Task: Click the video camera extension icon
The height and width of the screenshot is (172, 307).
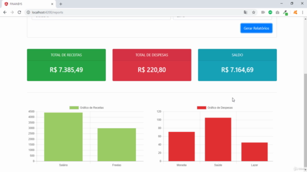Action: tap(263, 12)
